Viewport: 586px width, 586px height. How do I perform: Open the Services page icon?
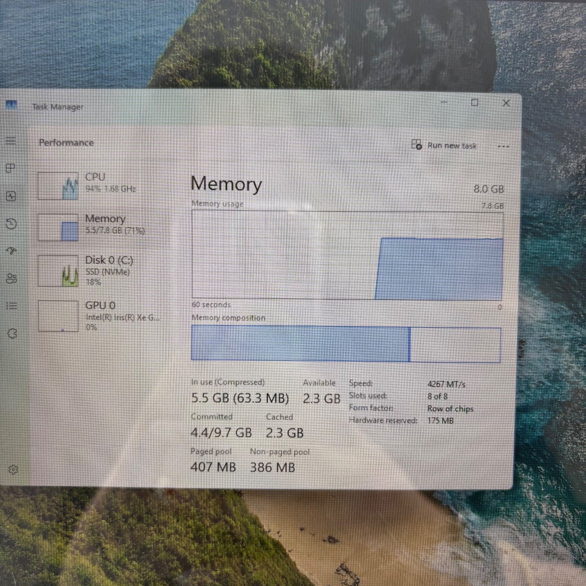(x=13, y=334)
